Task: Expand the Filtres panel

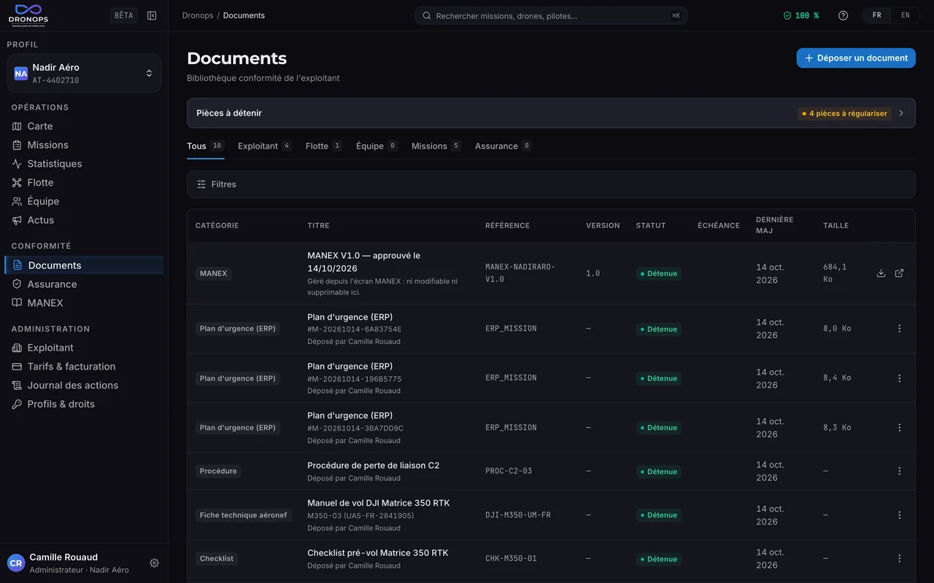Action: pyautogui.click(x=551, y=184)
